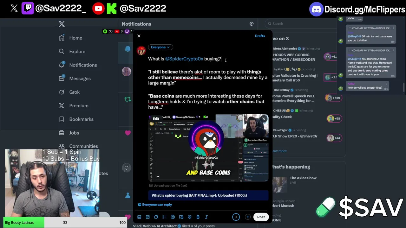Click the Notifications bell icon in the sidebar
This screenshot has width=406, height=228.
click(x=62, y=65)
